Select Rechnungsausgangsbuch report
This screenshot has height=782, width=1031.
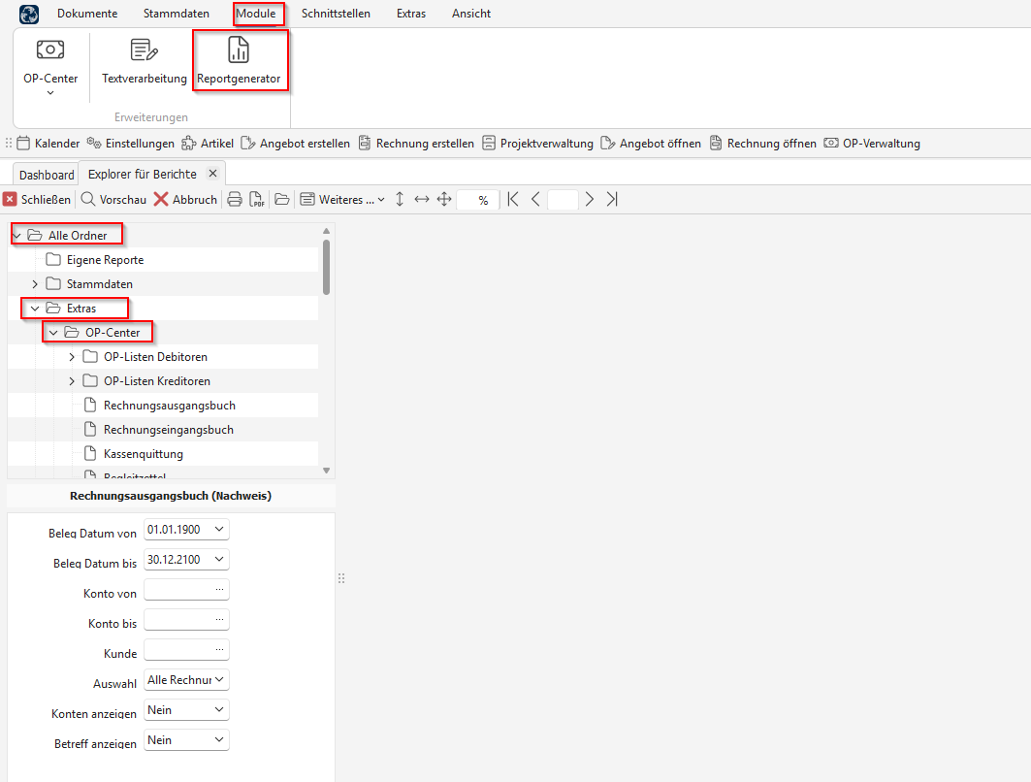click(169, 406)
